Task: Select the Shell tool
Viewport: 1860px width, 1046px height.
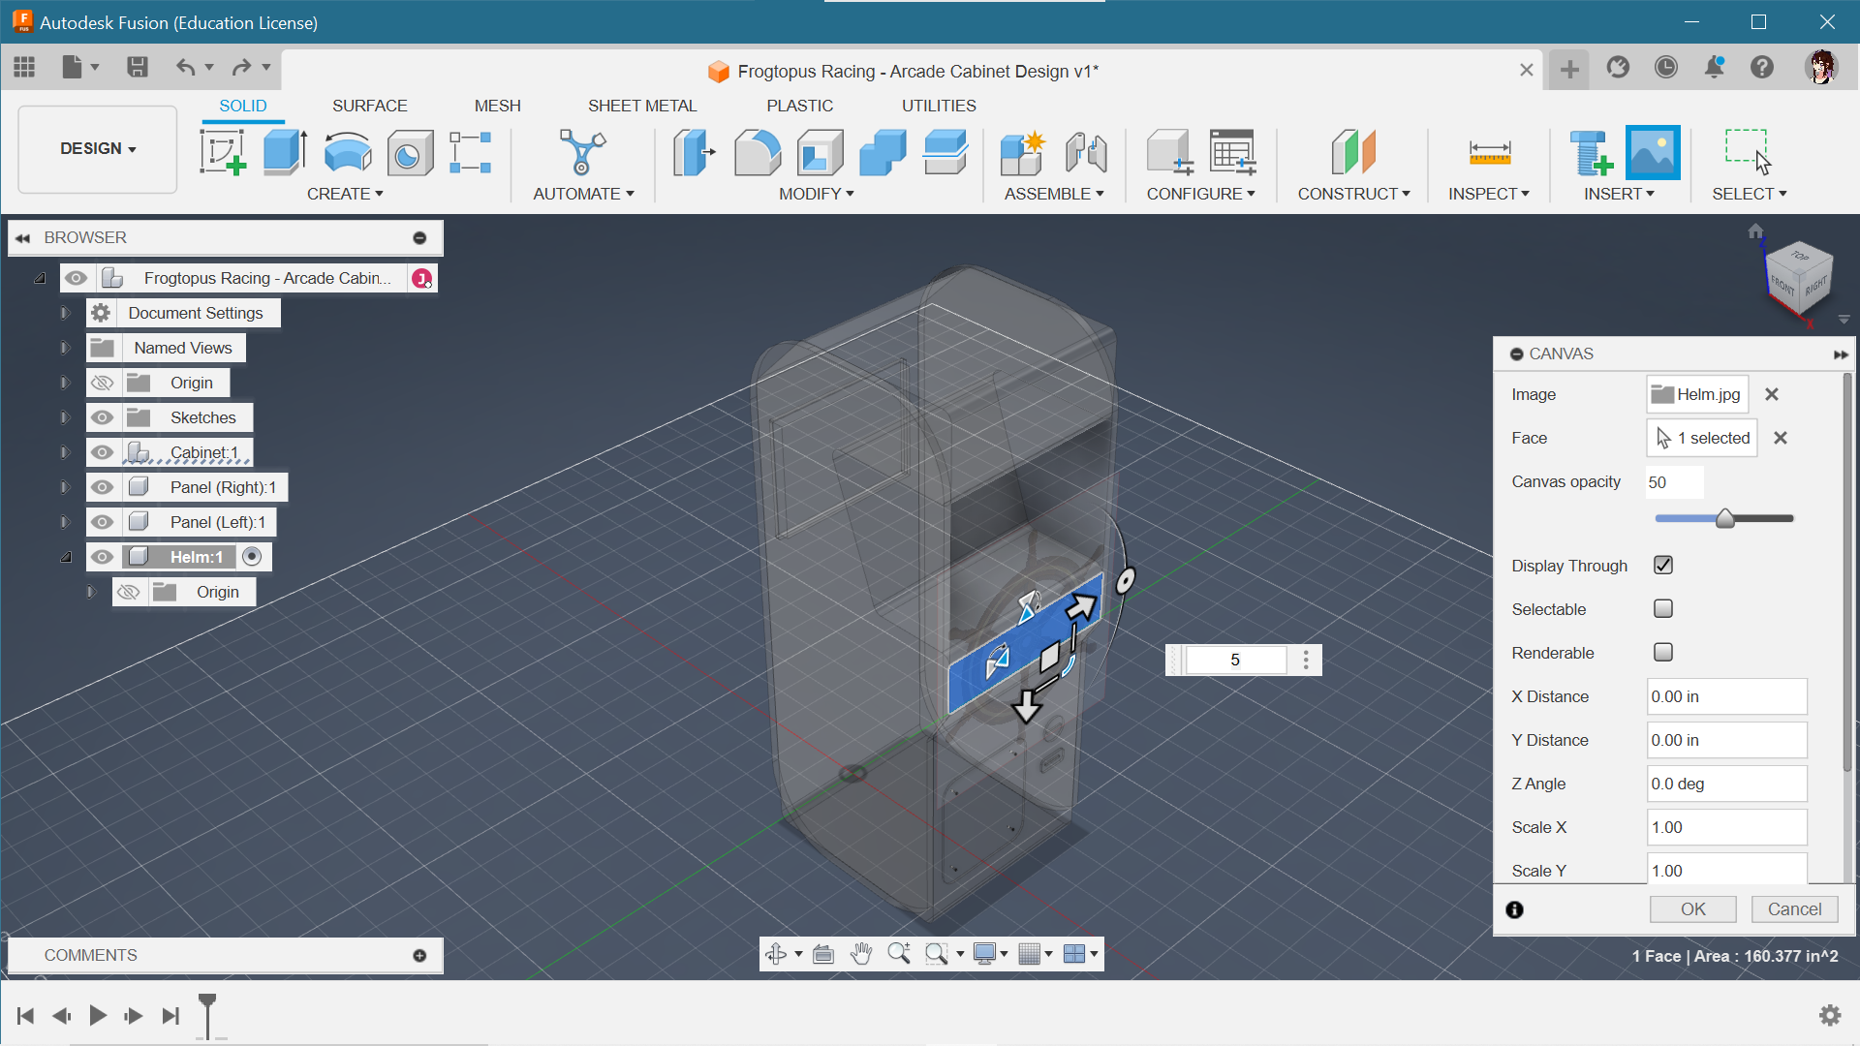Action: pyautogui.click(x=820, y=153)
